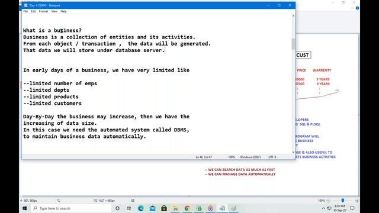Click the green-square app icon on the taskbar

tap(199, 208)
